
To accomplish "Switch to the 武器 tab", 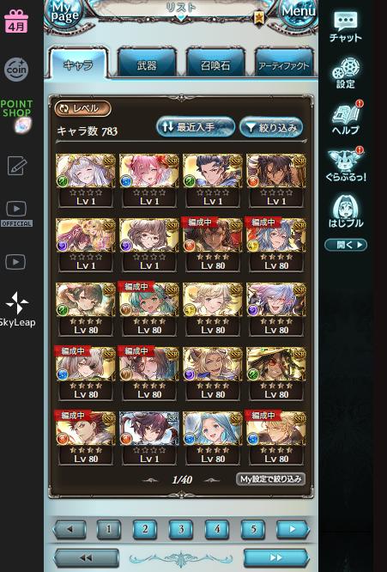I will point(147,65).
